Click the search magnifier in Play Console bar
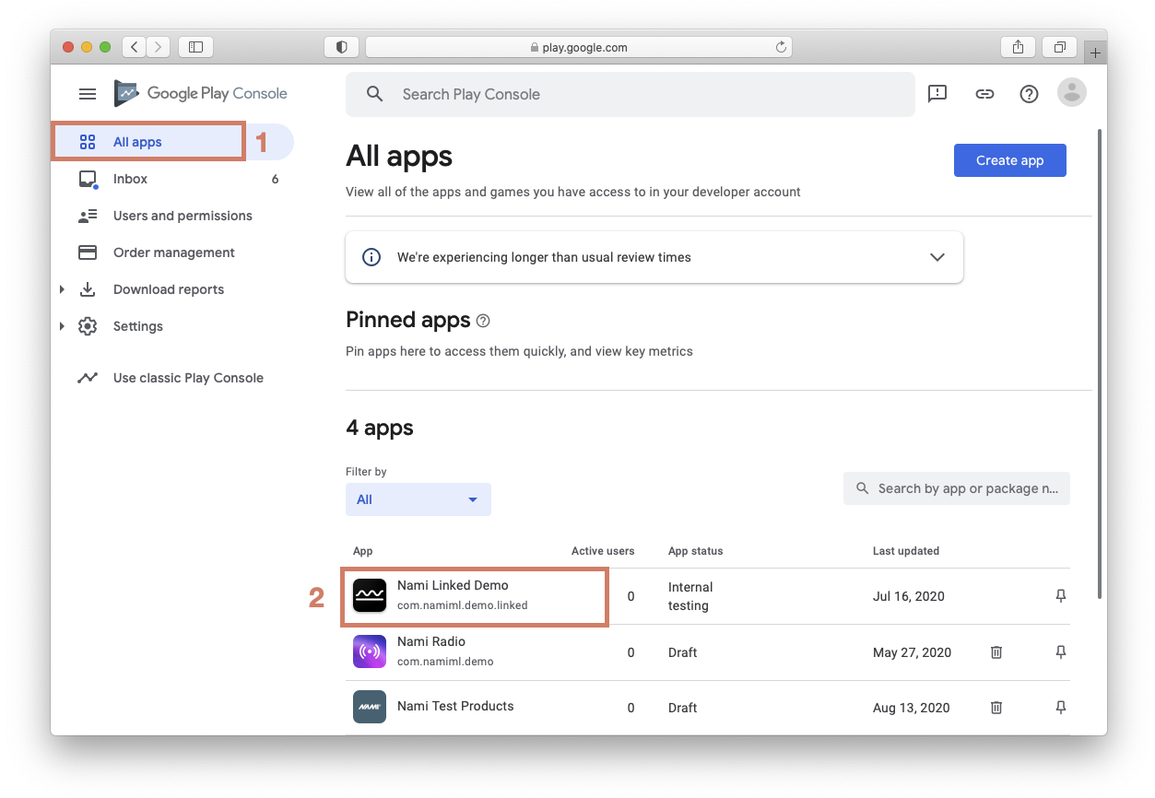The width and height of the screenshot is (1155, 798). tap(374, 94)
